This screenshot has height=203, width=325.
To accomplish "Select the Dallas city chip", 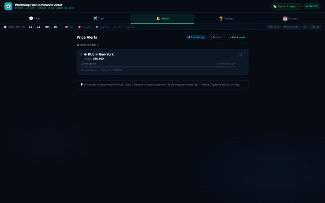I will coord(315,27).
